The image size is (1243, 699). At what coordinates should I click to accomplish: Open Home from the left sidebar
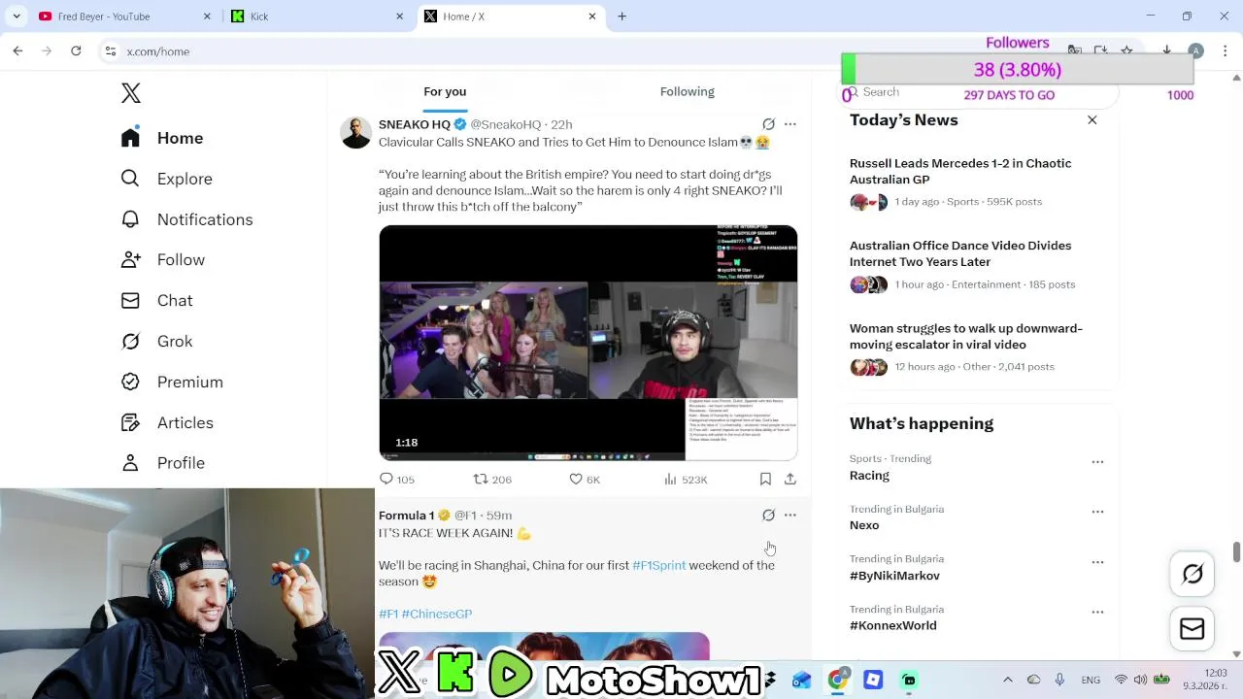tap(162, 138)
